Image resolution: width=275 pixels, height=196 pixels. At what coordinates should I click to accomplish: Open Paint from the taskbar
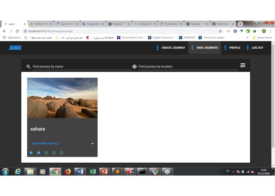pyautogui.click(x=167, y=171)
